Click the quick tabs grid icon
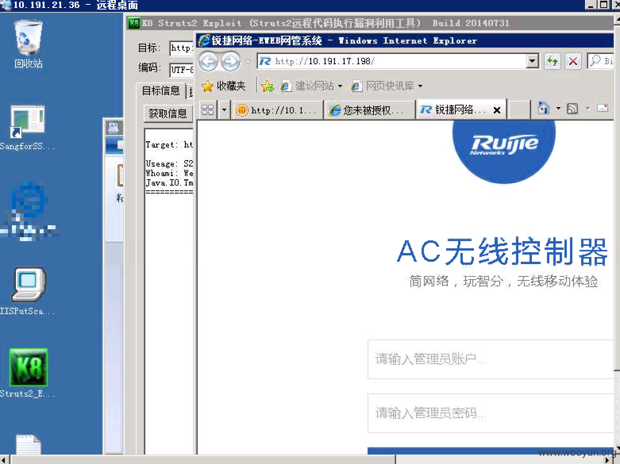This screenshot has width=620, height=464. click(208, 109)
